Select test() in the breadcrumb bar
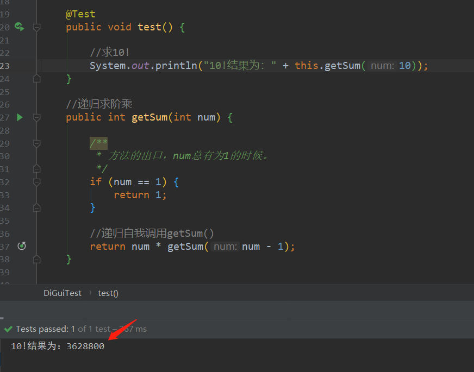Viewport: 474px width, 372px height. coord(108,293)
